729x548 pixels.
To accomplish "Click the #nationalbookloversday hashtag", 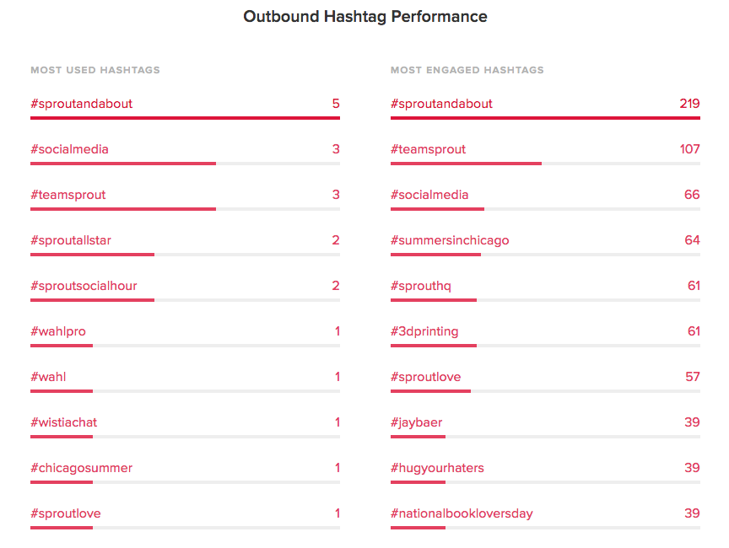I will [x=462, y=513].
